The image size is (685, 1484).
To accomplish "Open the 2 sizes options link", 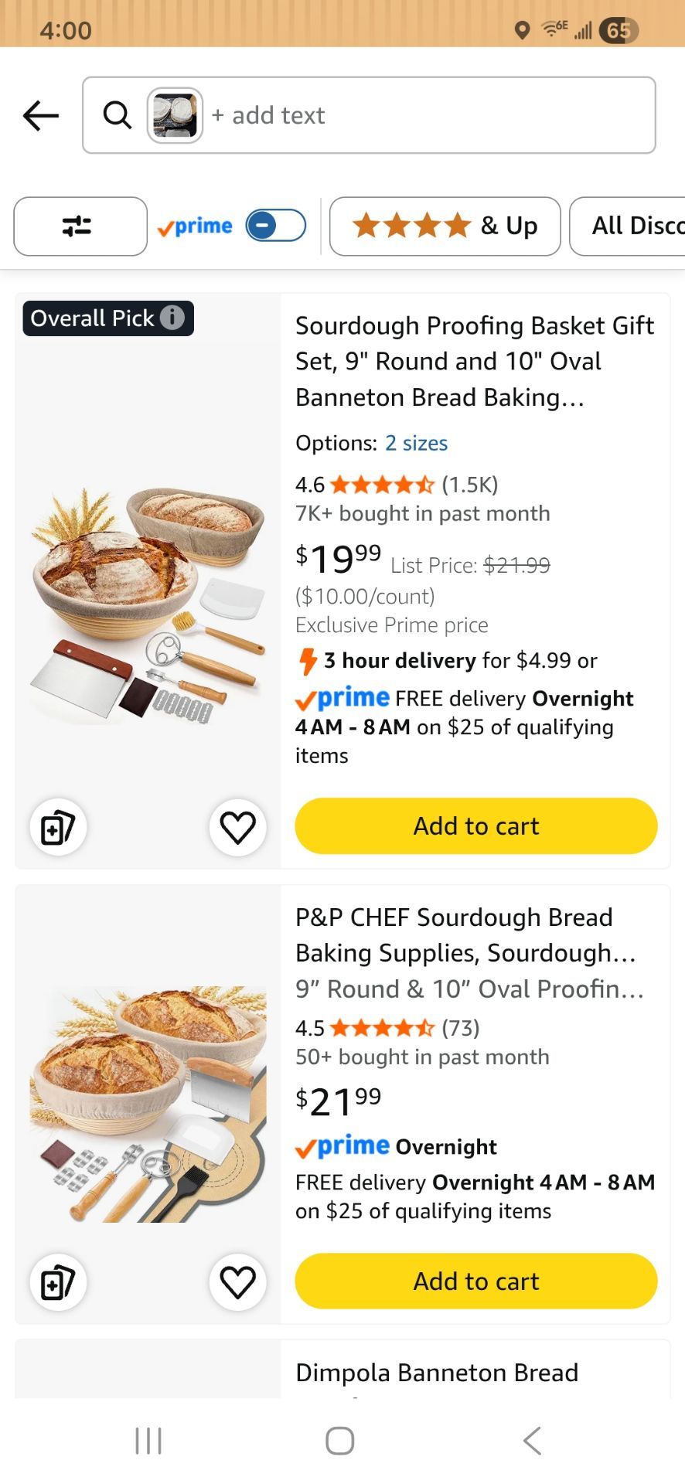I will point(417,443).
